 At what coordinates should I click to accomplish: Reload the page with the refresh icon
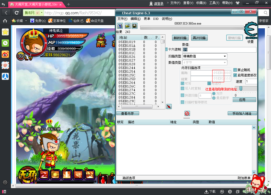pos(17,13)
